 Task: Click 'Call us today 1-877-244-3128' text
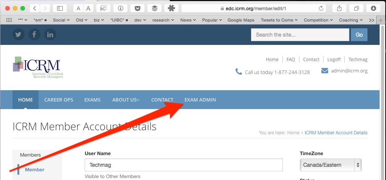[x=277, y=72]
